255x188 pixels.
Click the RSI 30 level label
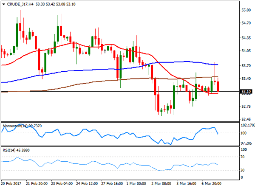coord(243,170)
